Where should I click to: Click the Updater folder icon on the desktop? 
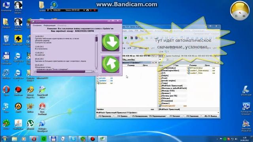pos(42,6)
